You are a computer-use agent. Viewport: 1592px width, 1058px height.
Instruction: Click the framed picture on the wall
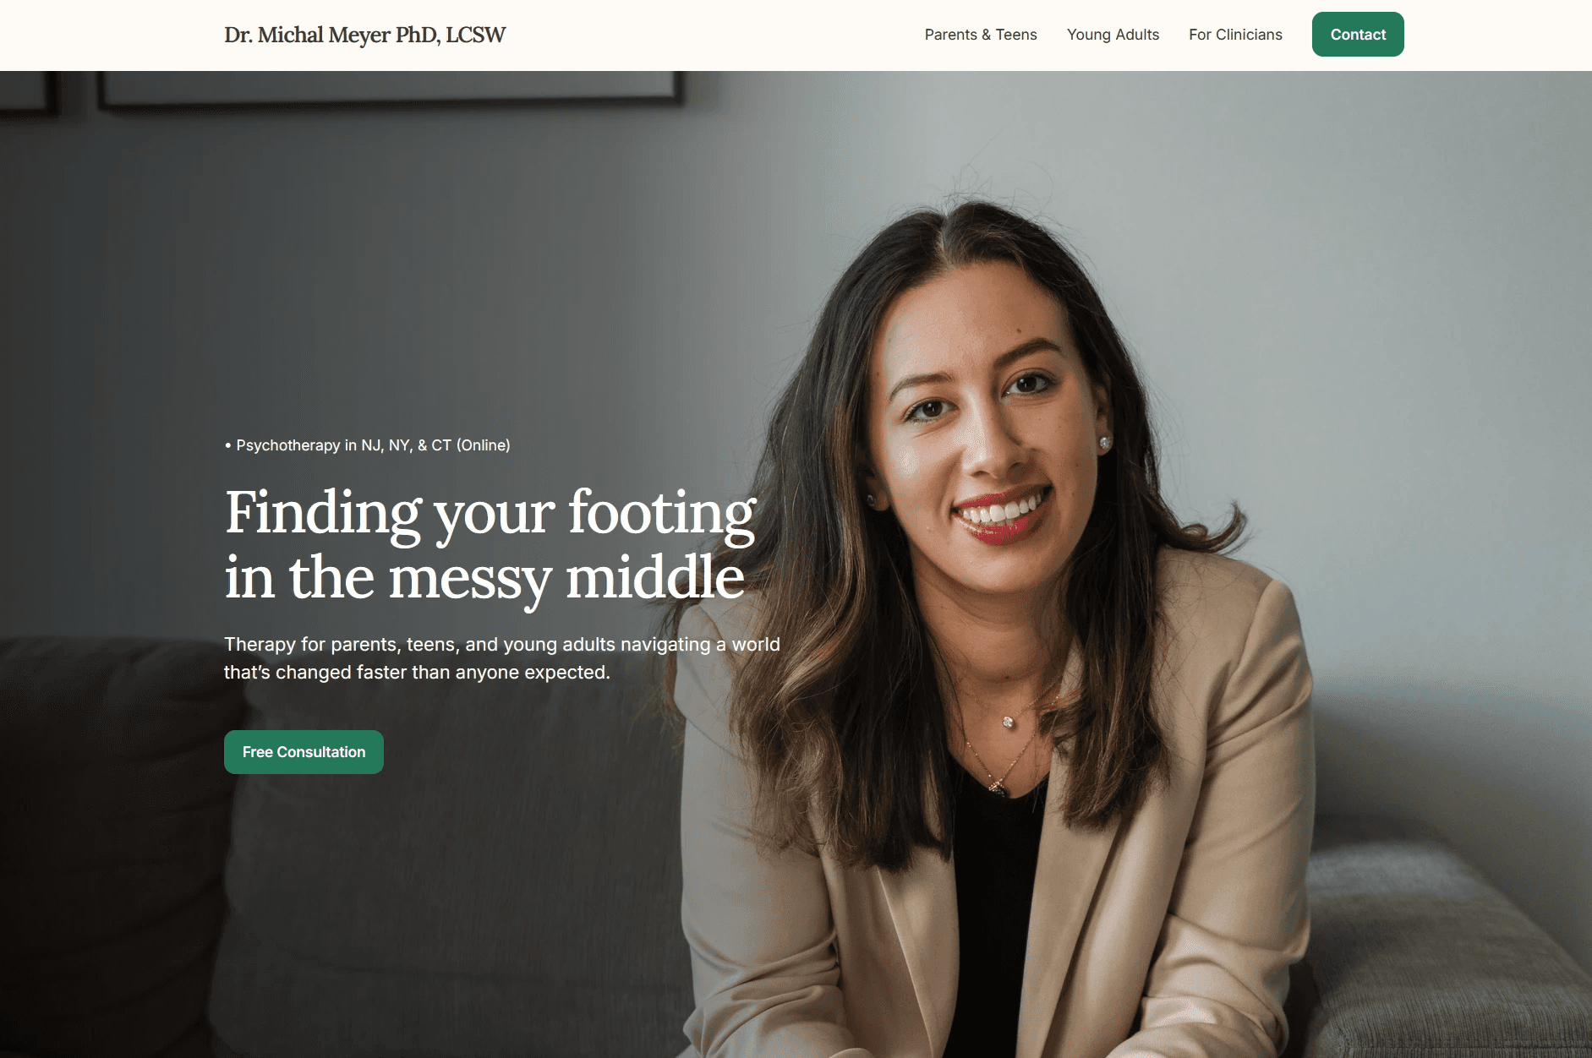click(x=391, y=90)
